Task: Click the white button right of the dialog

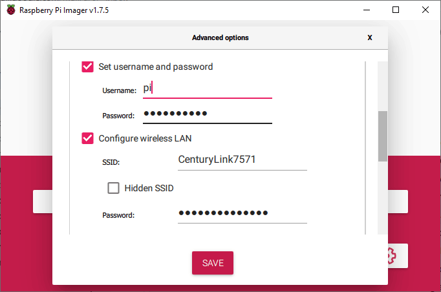Action: (x=398, y=202)
